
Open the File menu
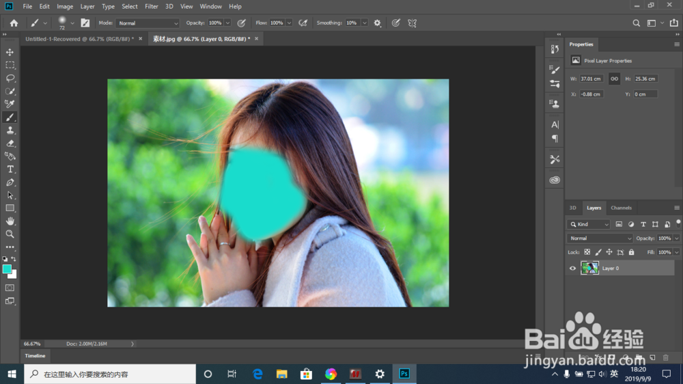pos(27,7)
